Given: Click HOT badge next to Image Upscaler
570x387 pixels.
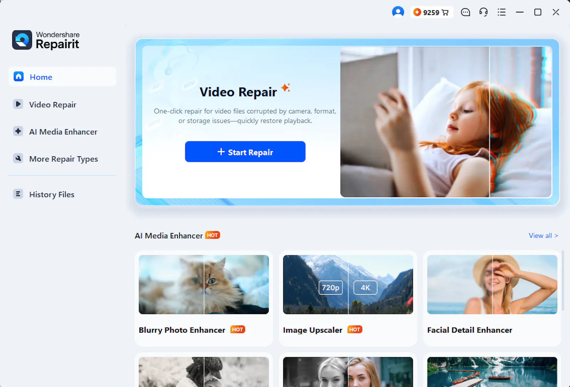Looking at the screenshot, I should coord(355,329).
